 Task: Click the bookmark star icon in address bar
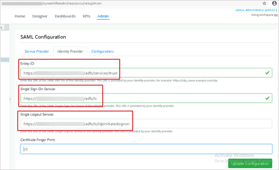[265, 3]
